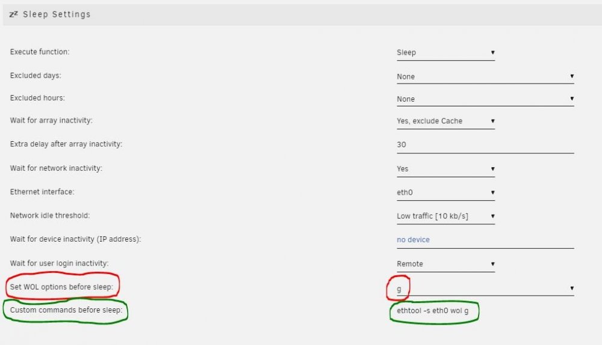Click the 'Sleep Settings' header title

tap(57, 14)
